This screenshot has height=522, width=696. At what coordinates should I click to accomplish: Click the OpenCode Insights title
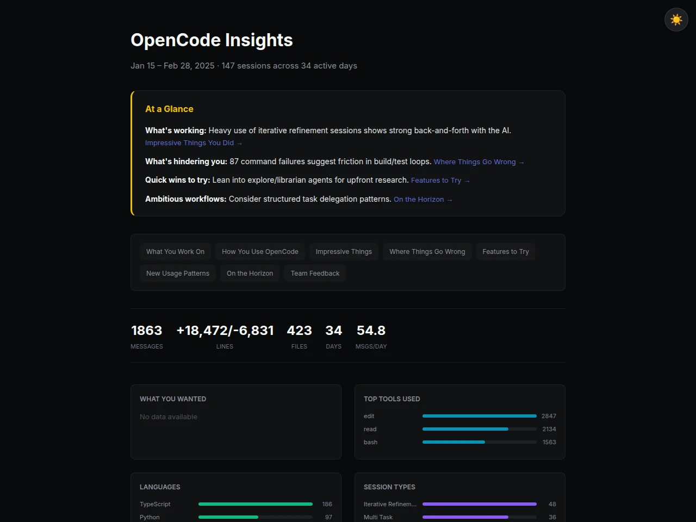[x=212, y=40]
